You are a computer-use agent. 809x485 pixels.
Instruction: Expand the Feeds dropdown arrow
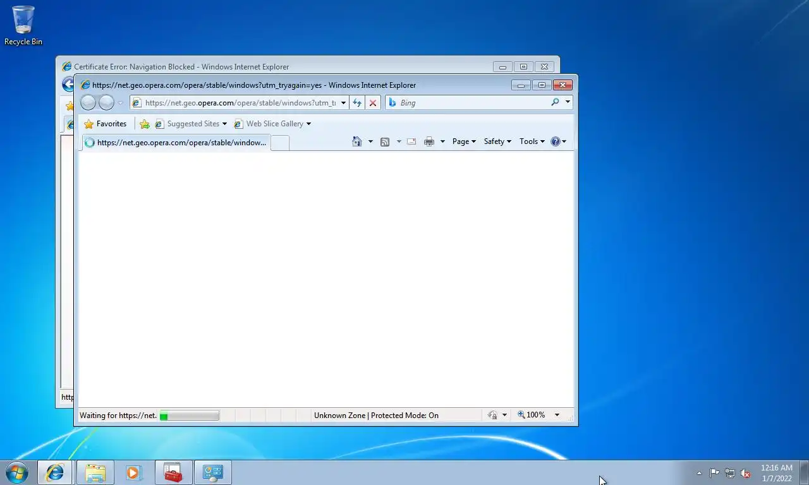click(399, 141)
